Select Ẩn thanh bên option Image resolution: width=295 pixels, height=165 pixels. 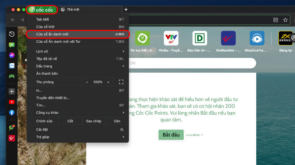[x=78, y=74]
